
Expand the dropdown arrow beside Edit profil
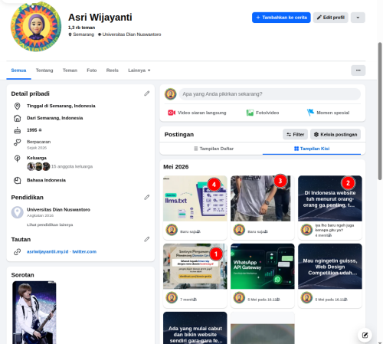click(358, 18)
